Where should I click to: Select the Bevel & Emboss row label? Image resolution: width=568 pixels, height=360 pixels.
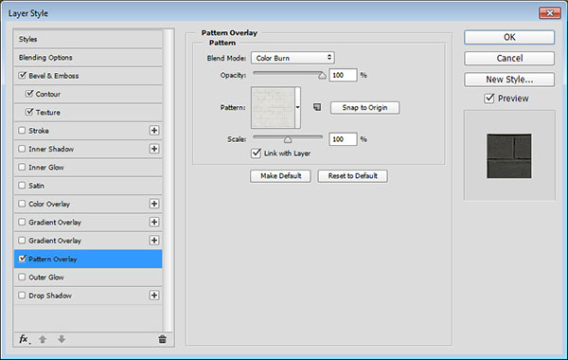[x=54, y=76]
